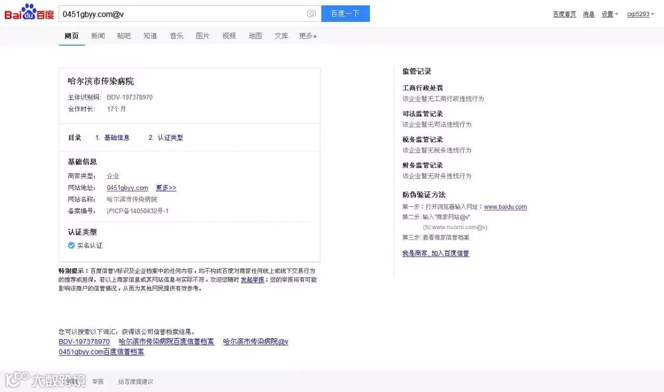
Task: Switch to the 知道 tab
Action: 150,36
